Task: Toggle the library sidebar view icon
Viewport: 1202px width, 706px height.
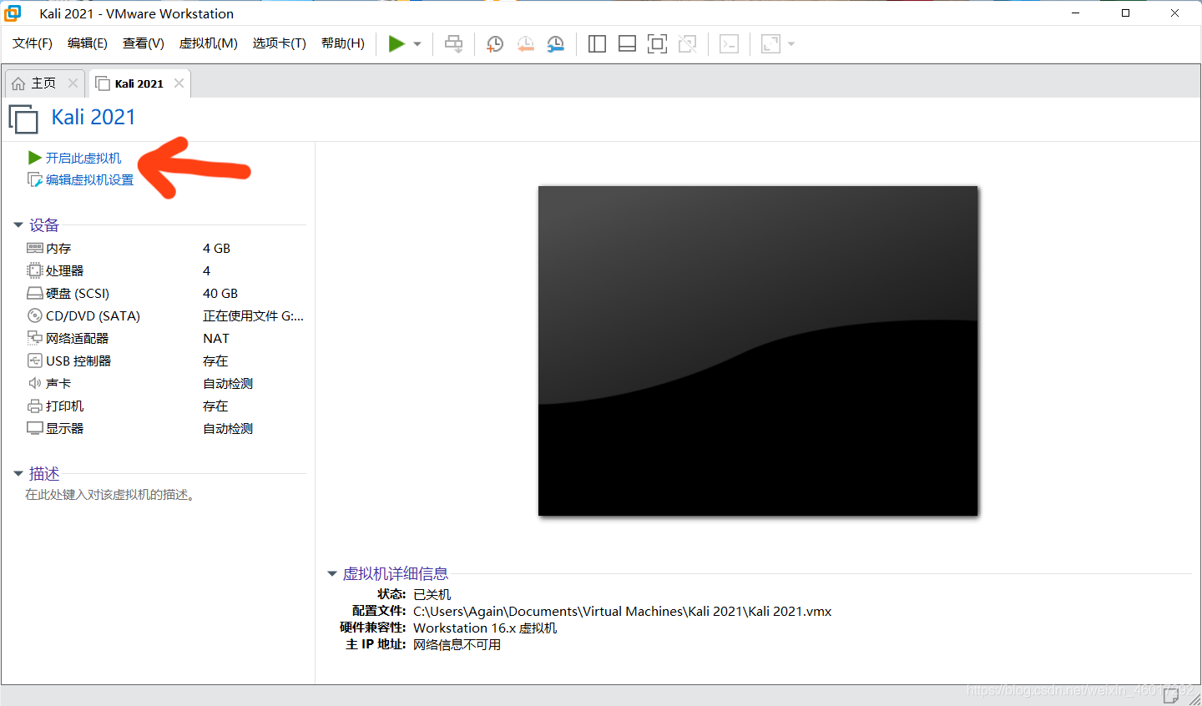Action: tap(597, 44)
